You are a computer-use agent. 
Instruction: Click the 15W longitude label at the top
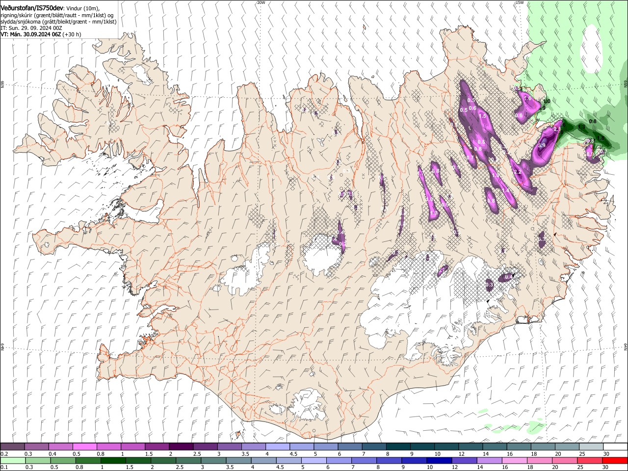click(x=520, y=2)
